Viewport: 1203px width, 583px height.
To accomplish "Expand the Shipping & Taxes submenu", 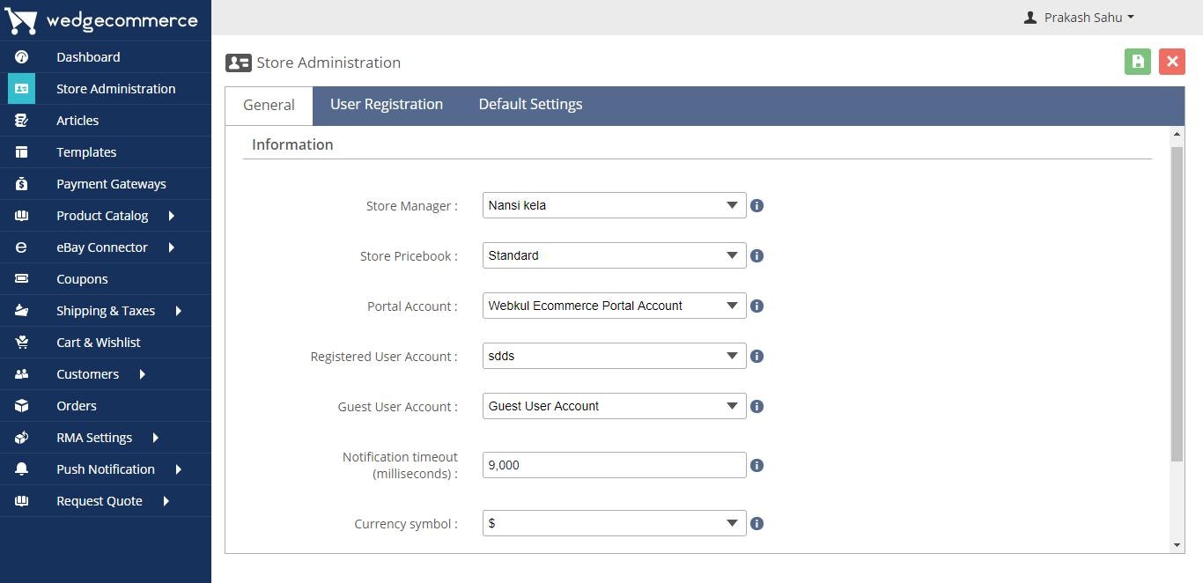I will [x=178, y=311].
